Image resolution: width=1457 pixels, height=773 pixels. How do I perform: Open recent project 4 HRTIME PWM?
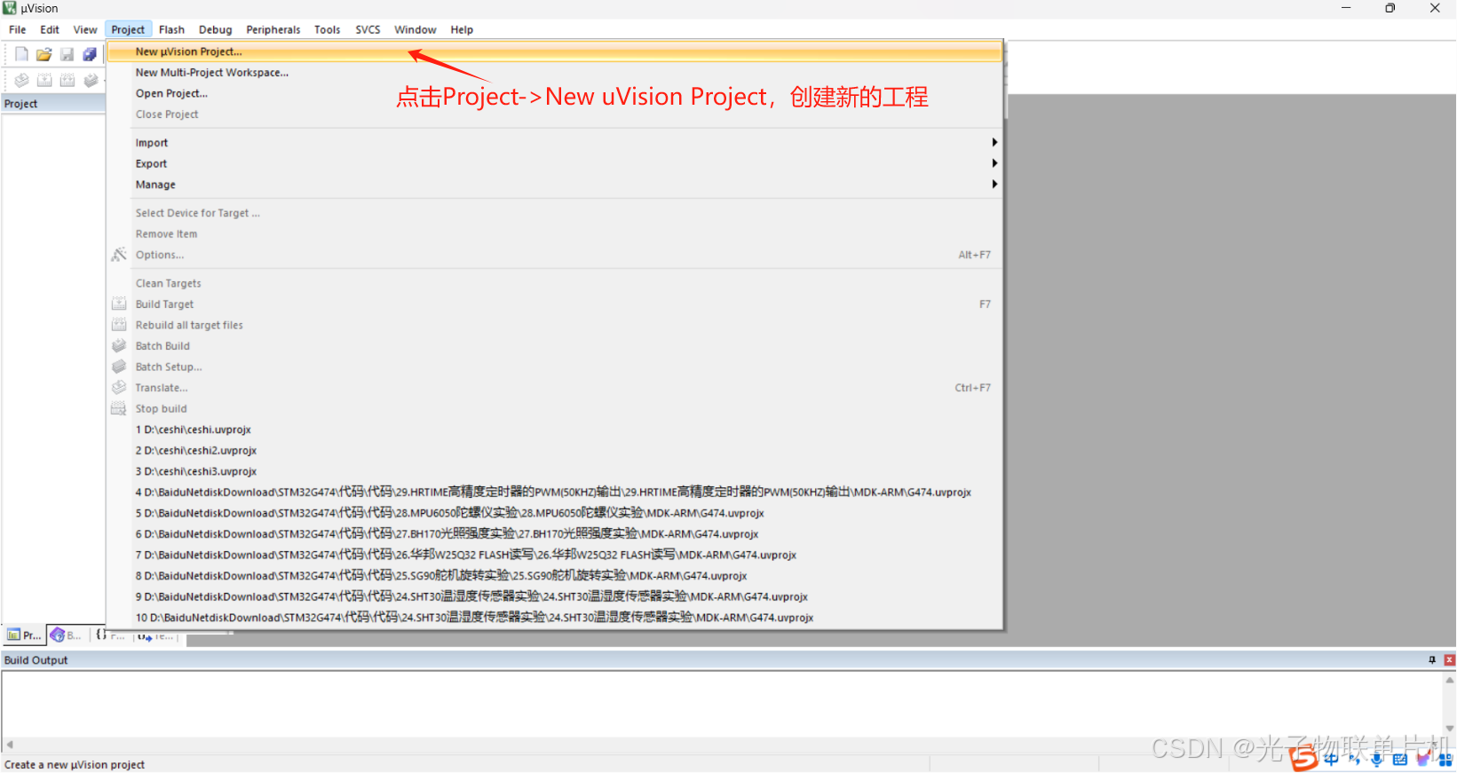pyautogui.click(x=555, y=493)
